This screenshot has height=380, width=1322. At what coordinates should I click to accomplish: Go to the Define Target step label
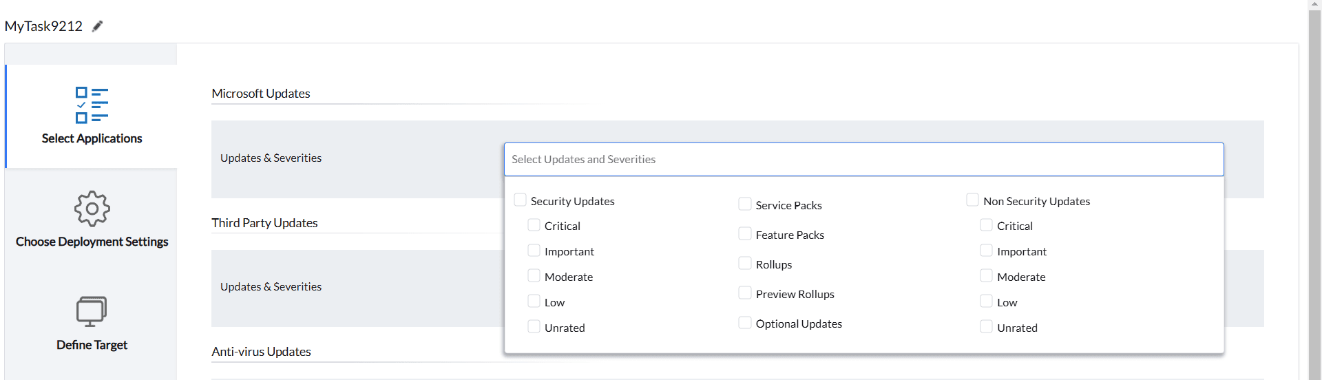92,345
